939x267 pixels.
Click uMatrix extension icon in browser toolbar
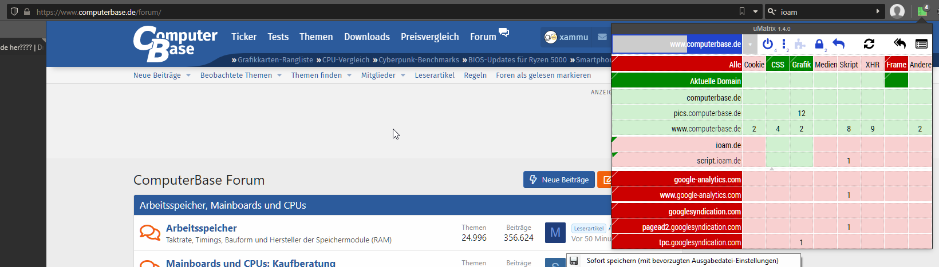pyautogui.click(x=922, y=11)
